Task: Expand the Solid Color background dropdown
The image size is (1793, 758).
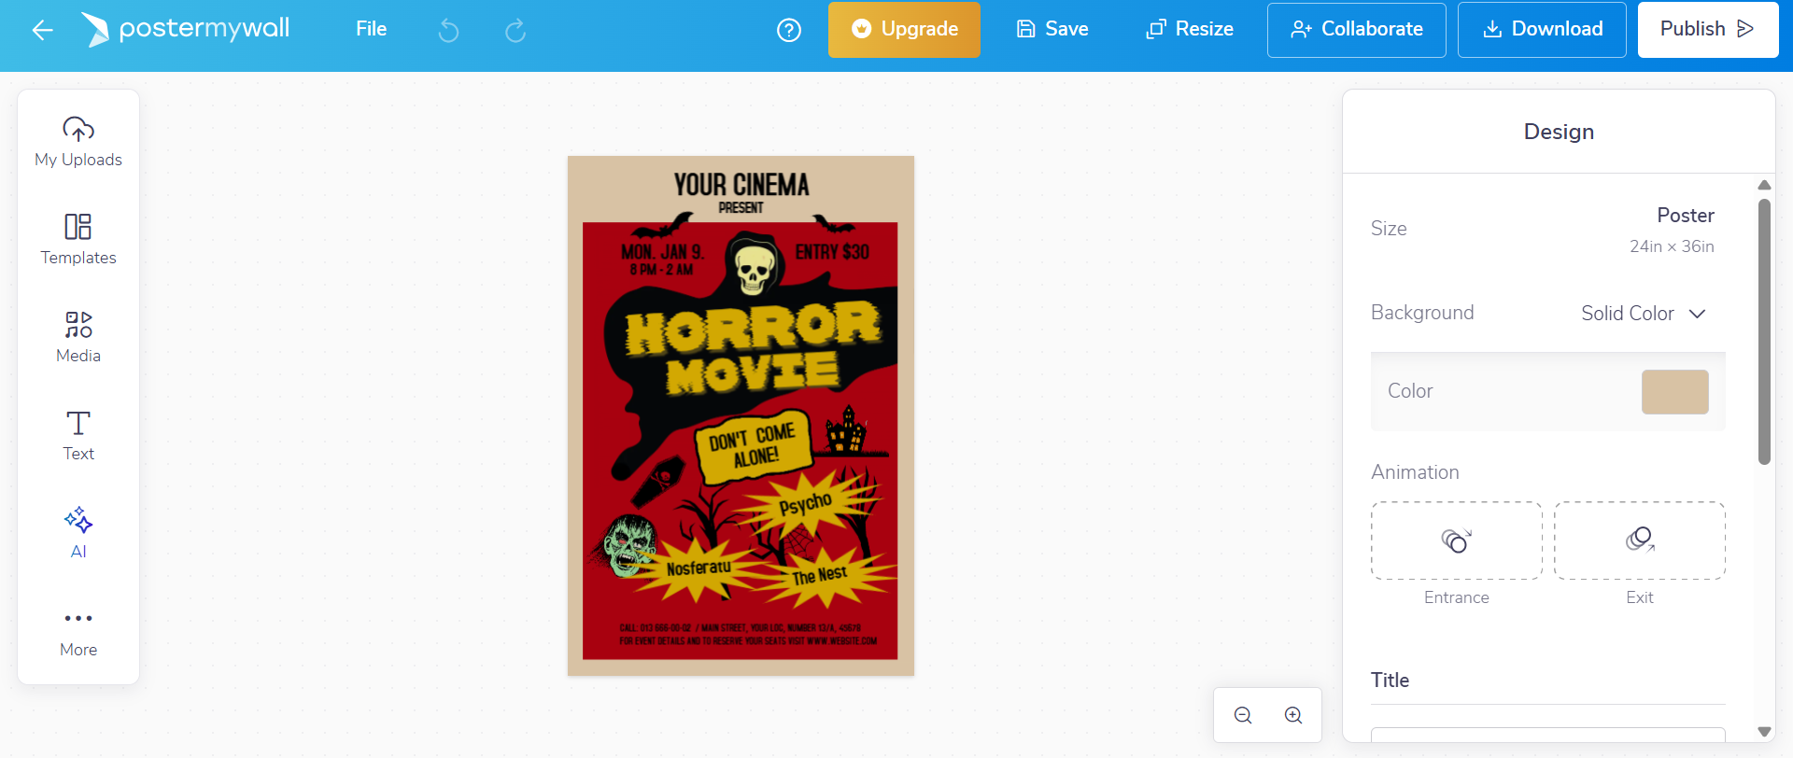Action: 1644,314
